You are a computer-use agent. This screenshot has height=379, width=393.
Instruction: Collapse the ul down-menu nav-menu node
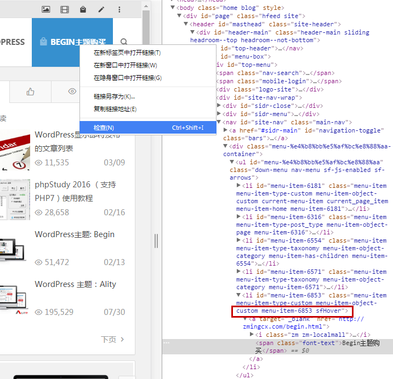[232, 162]
